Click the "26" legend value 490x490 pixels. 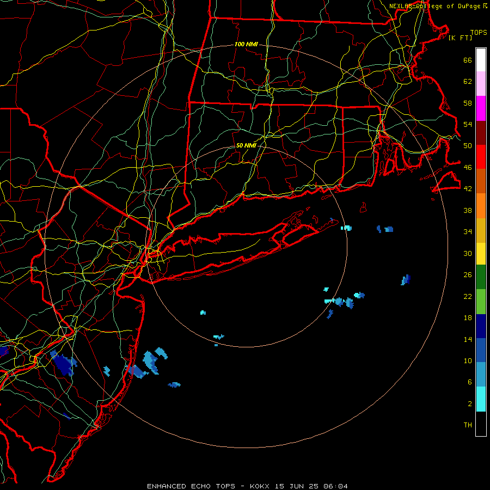point(468,275)
